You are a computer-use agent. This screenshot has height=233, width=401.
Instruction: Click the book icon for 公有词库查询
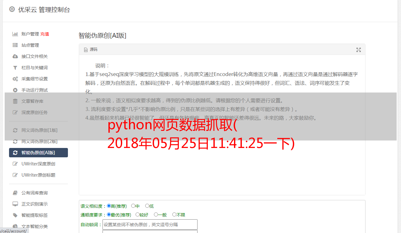(15, 193)
